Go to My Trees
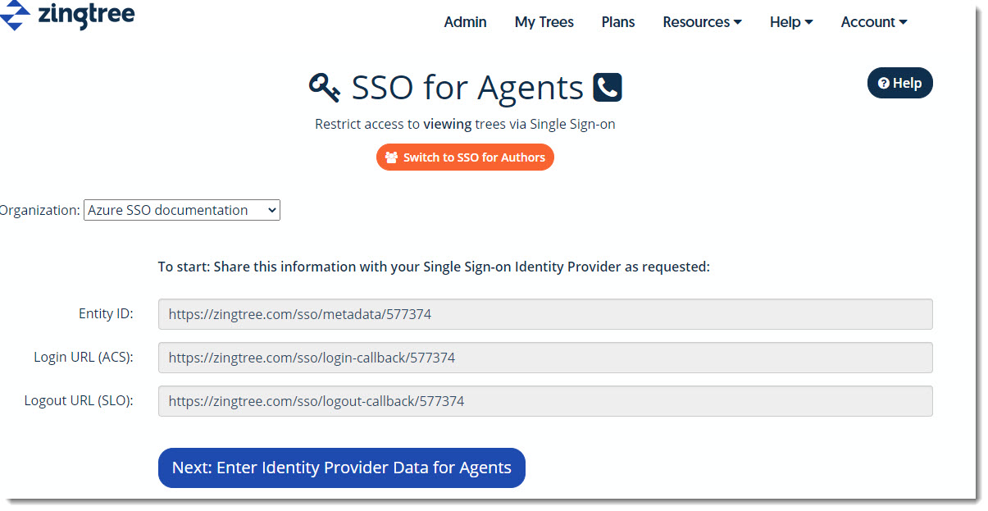 (544, 22)
